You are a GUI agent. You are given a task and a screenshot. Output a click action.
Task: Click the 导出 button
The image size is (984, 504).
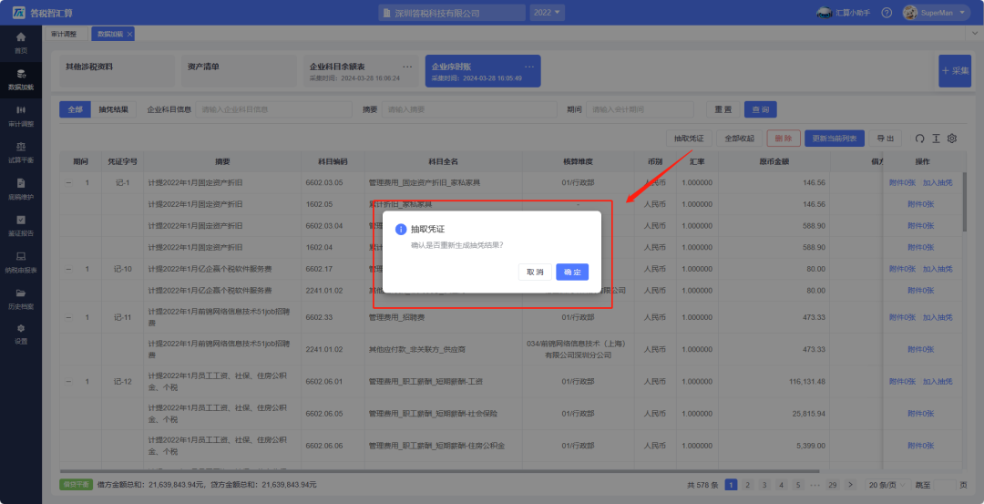point(886,139)
